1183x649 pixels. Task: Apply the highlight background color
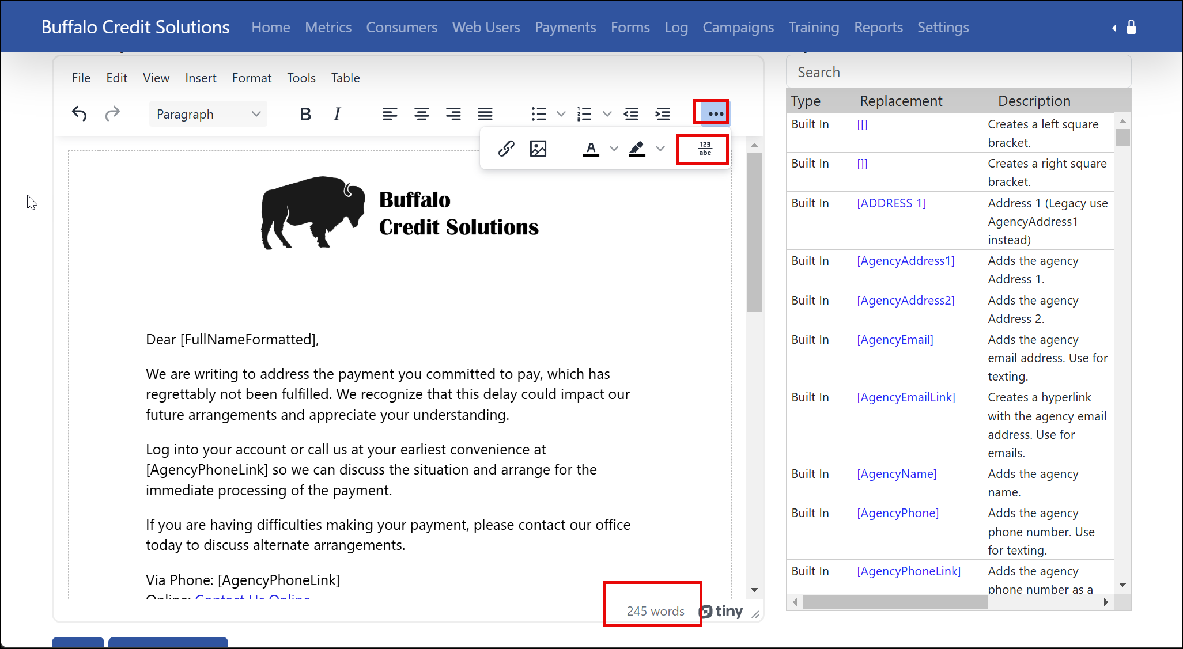(x=637, y=149)
